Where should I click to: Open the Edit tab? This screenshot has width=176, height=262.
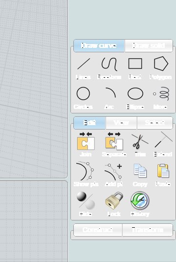click(89, 123)
